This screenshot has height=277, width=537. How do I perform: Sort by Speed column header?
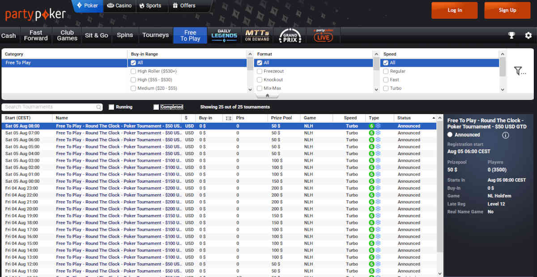(x=350, y=118)
